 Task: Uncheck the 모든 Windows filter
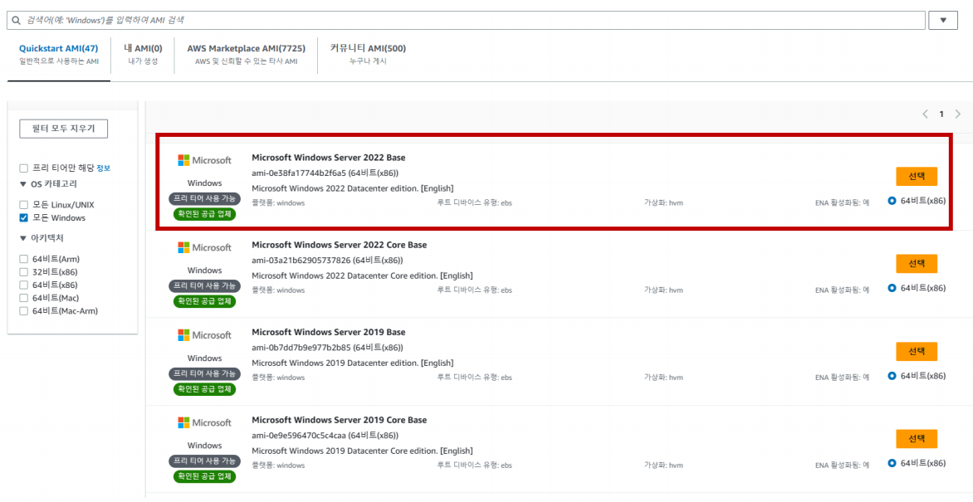point(23,217)
